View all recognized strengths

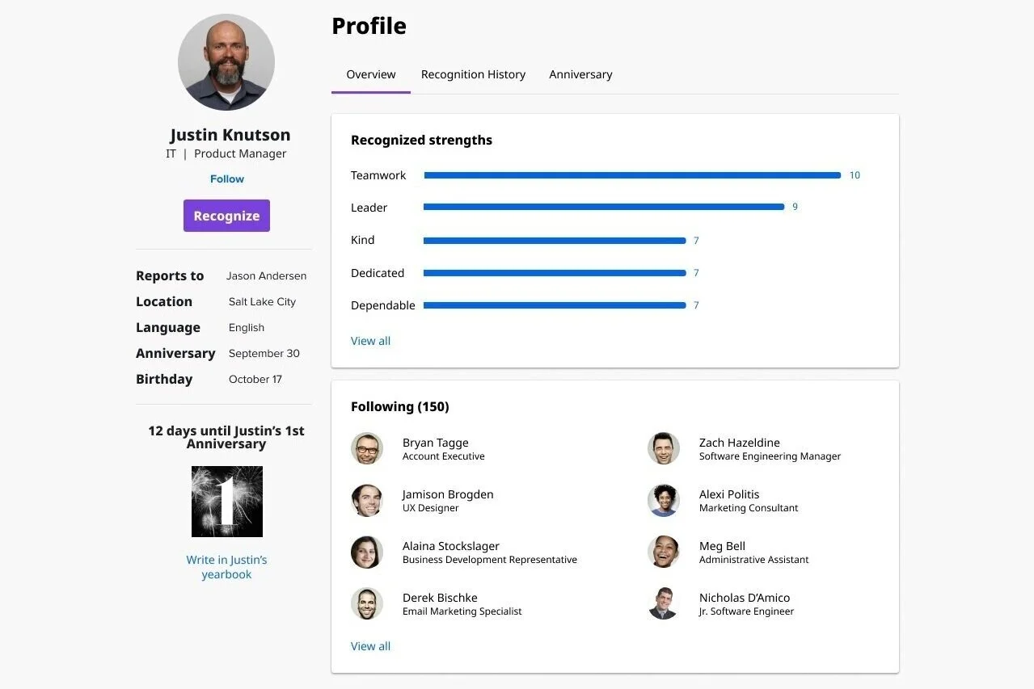[370, 341]
